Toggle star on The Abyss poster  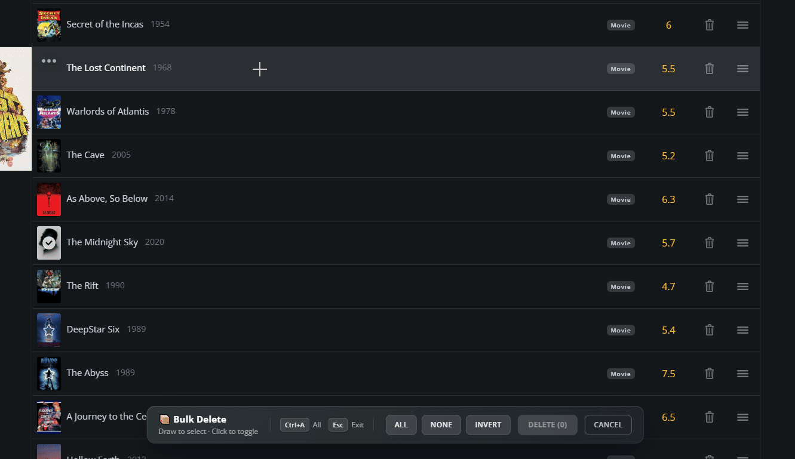[49, 374]
